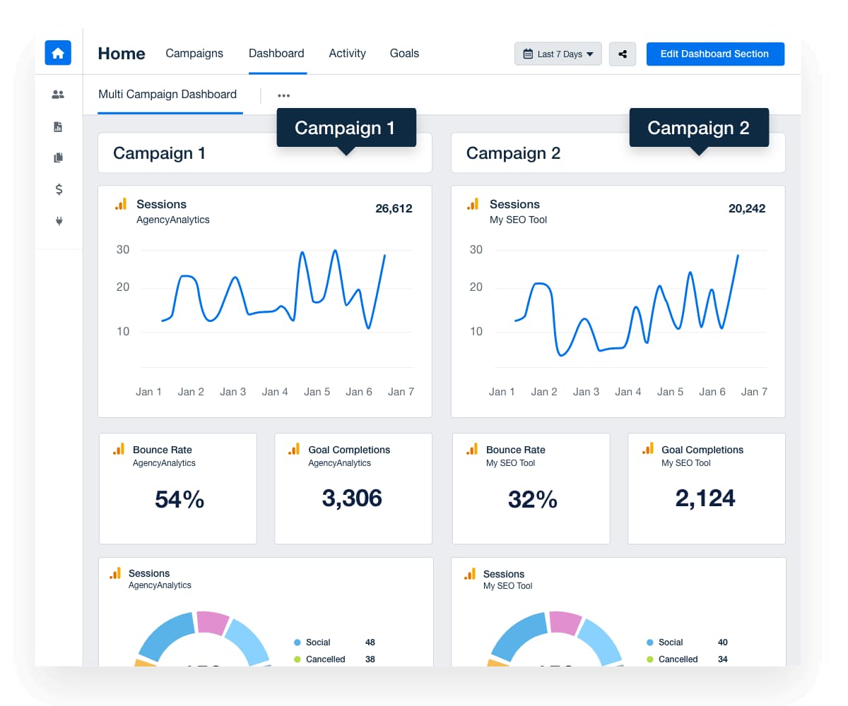Click the share icon button

pos(623,54)
